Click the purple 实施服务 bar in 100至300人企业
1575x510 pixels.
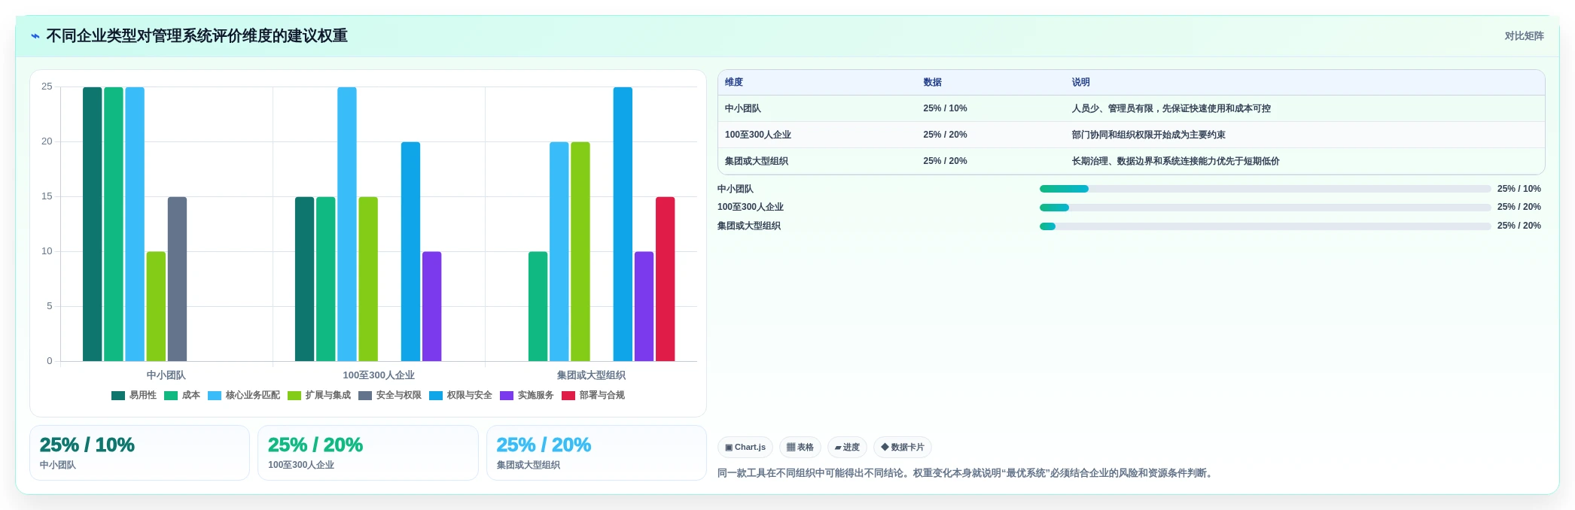[431, 306]
